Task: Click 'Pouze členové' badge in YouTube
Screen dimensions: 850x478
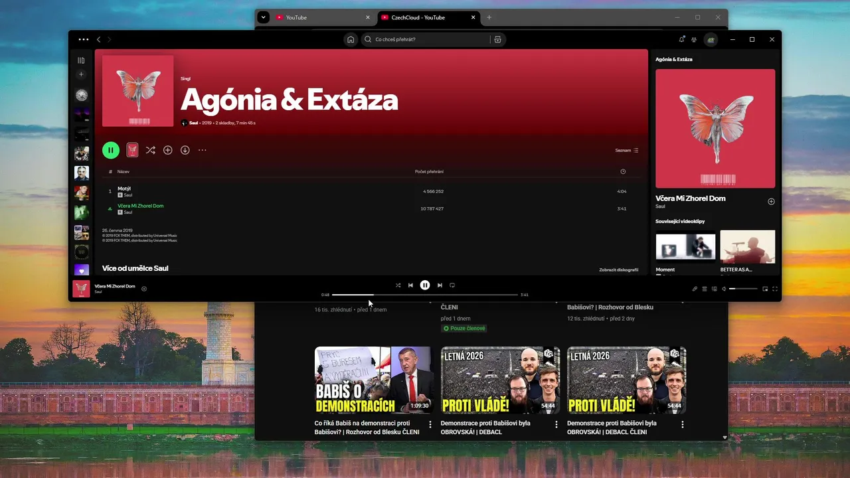Action: pyautogui.click(x=464, y=329)
